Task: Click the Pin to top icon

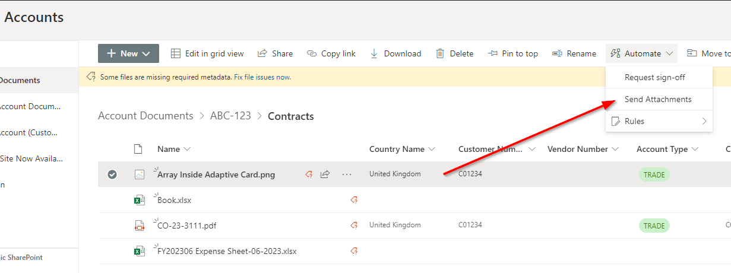Action: click(x=492, y=53)
